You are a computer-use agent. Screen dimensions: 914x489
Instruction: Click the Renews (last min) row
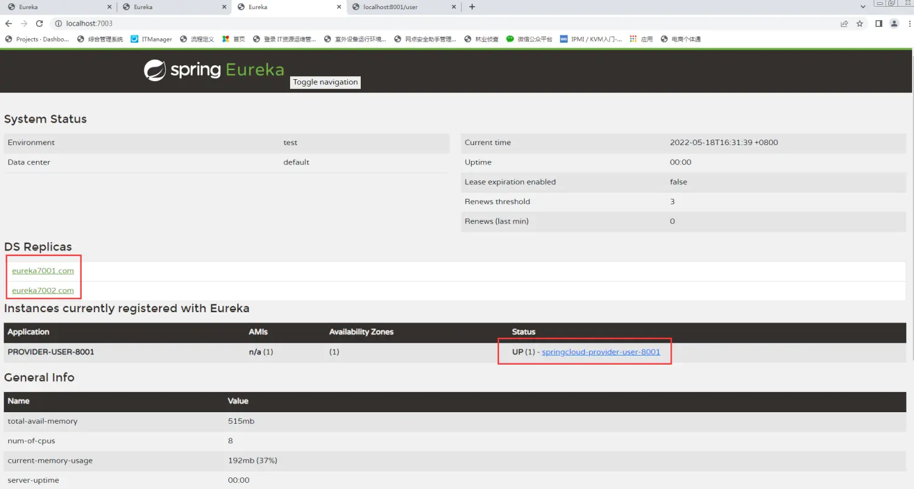(684, 221)
